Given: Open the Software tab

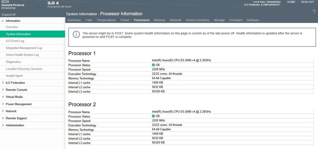Looking at the screenshot, I should (253, 20).
